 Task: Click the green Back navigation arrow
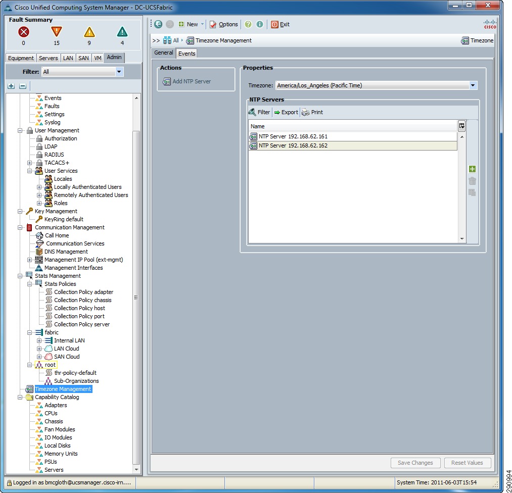pyautogui.click(x=158, y=24)
